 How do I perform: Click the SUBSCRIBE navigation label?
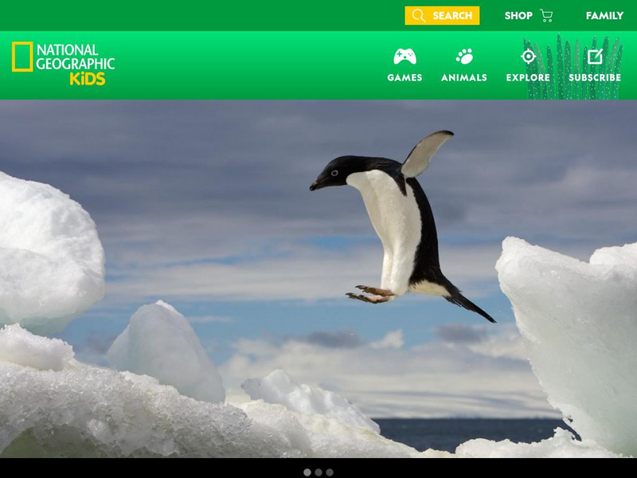click(x=596, y=77)
